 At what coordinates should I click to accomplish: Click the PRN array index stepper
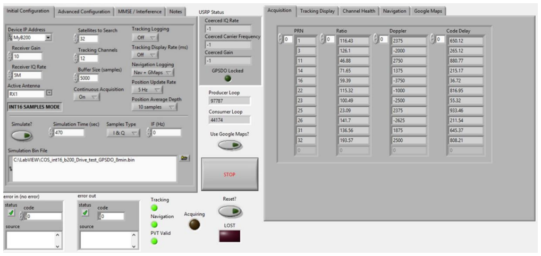(x=281, y=39)
